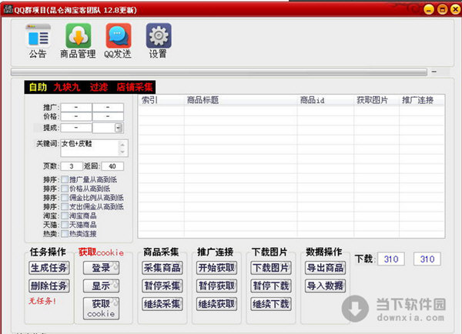Click the 暂停采集 button
The width and height of the screenshot is (462, 334).
coord(162,286)
